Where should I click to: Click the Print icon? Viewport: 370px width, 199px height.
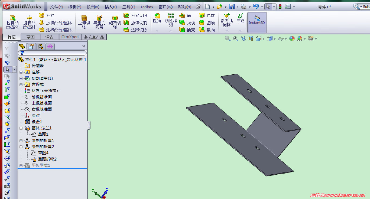244,6
